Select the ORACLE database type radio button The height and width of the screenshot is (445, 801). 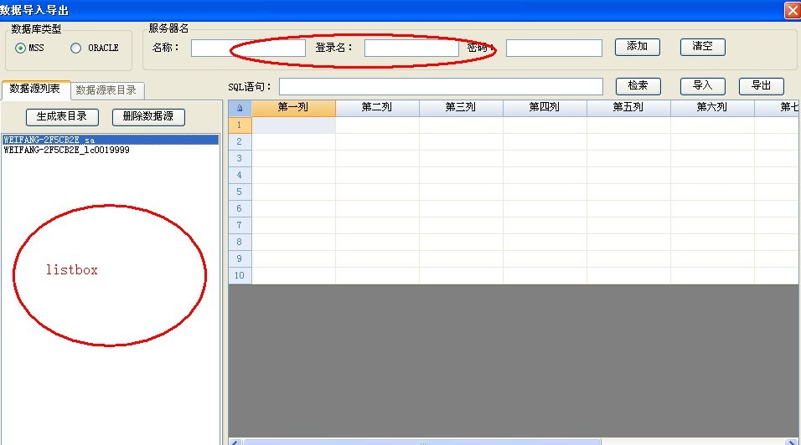click(75, 48)
